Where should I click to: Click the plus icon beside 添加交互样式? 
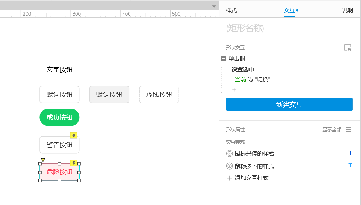tap(229, 178)
